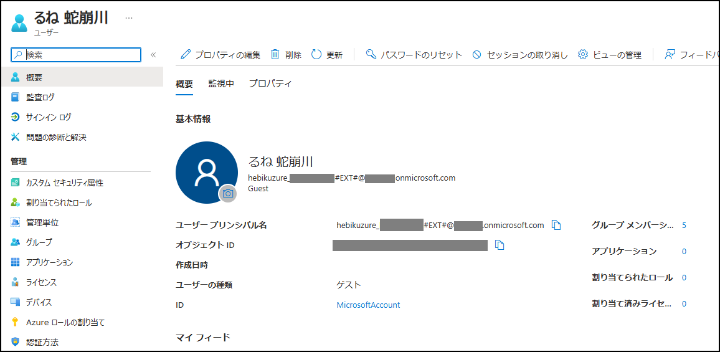The width and height of the screenshot is (720, 352).
Task: Click the アプリケーション grid icon
Action: [x=16, y=262]
